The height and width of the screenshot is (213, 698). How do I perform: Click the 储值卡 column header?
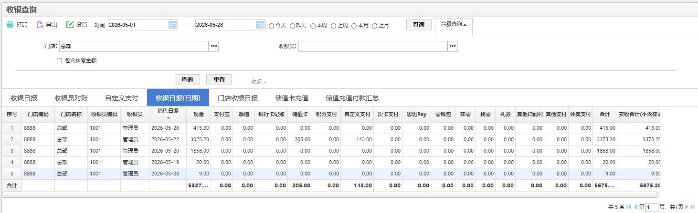coord(300,114)
